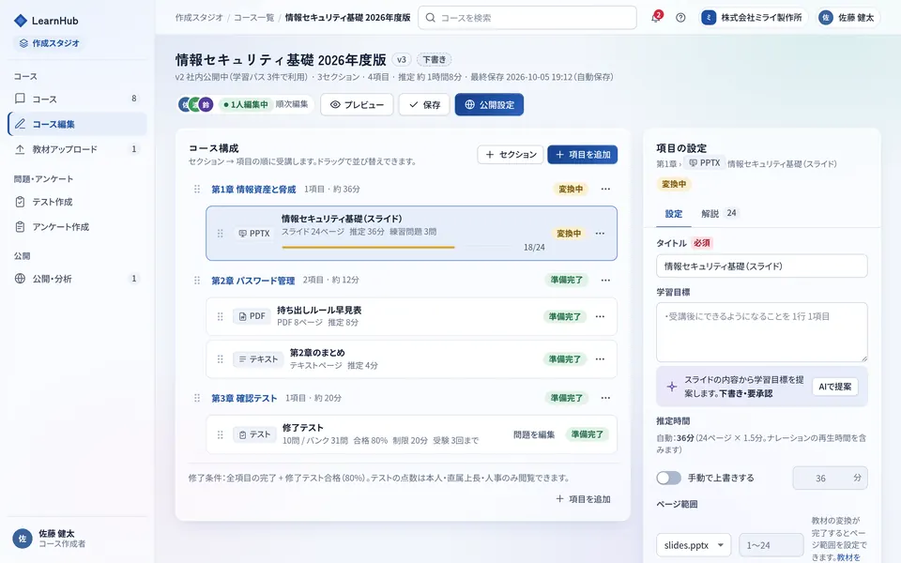Click drag handle of 第1章 情報資産と脅威

point(197,189)
